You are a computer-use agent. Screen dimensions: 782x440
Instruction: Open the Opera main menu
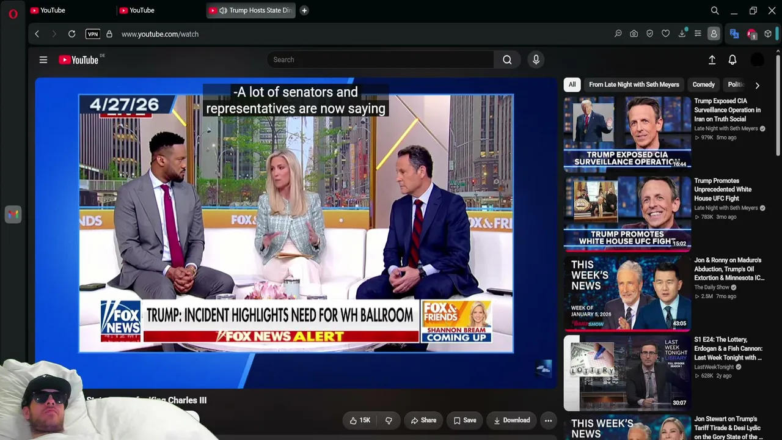coord(13,13)
